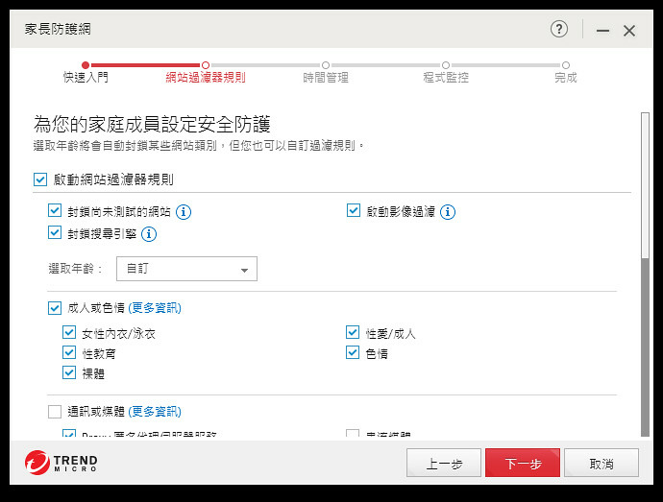This screenshot has height=502, width=663.
Task: Uncheck 性教育 checkbox
Action: click(69, 352)
